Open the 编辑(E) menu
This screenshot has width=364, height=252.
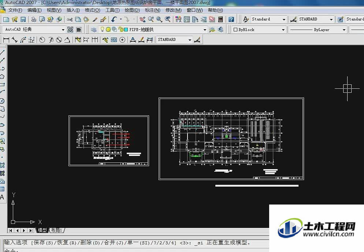34,10
